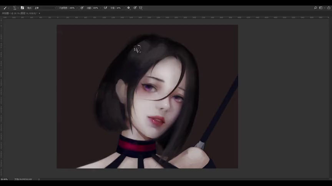Open the workspace switcher icon
332x186 pixels.
tap(321, 8)
